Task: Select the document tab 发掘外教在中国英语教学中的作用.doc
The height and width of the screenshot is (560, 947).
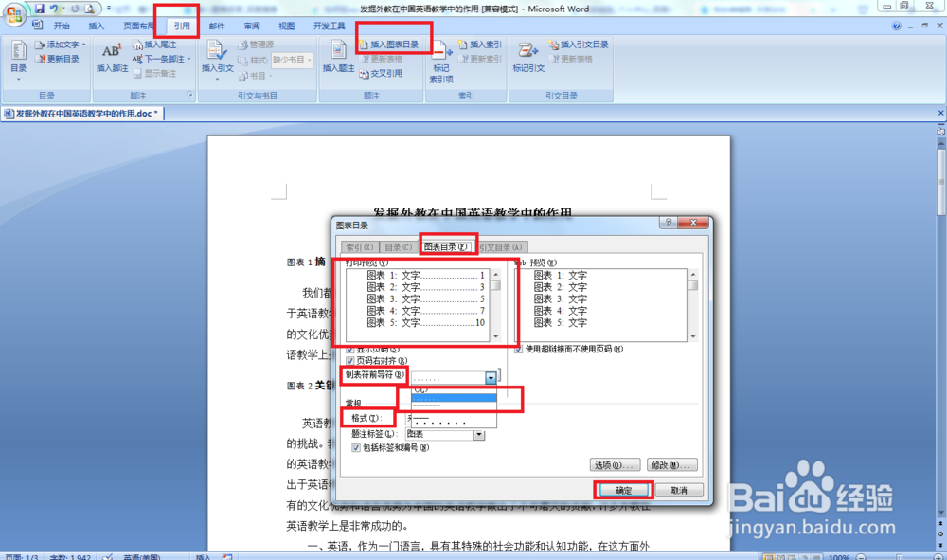Action: pyautogui.click(x=82, y=114)
